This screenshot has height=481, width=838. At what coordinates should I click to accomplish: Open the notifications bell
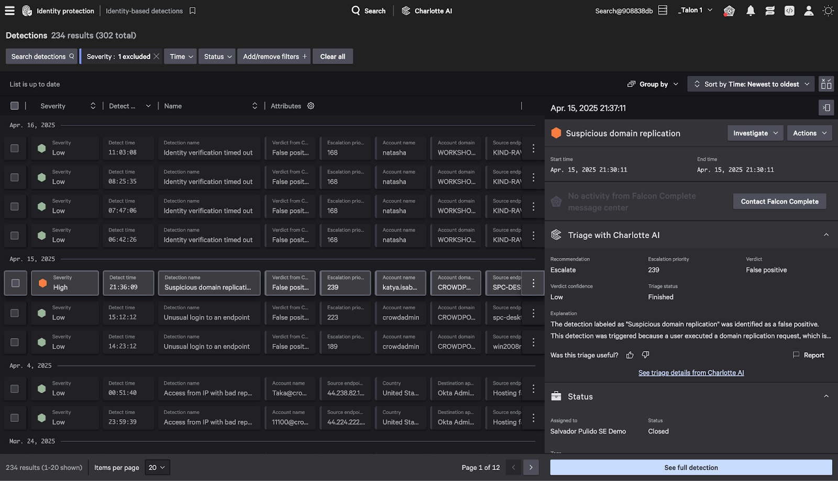[751, 10]
